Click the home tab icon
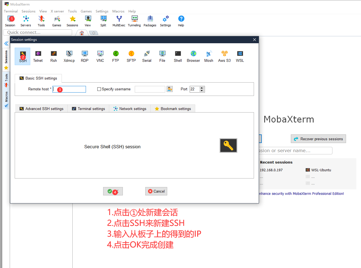This screenshot has height=268, width=361. [x=82, y=33]
